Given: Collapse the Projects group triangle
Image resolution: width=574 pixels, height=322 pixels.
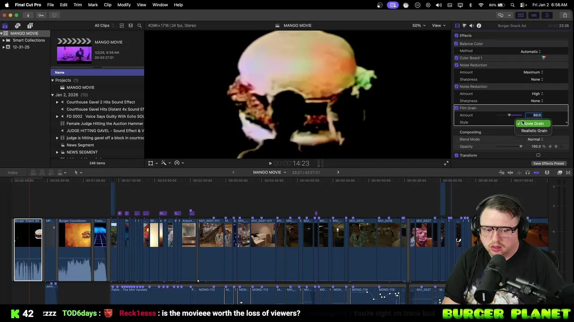Looking at the screenshot, I should pos(52,80).
